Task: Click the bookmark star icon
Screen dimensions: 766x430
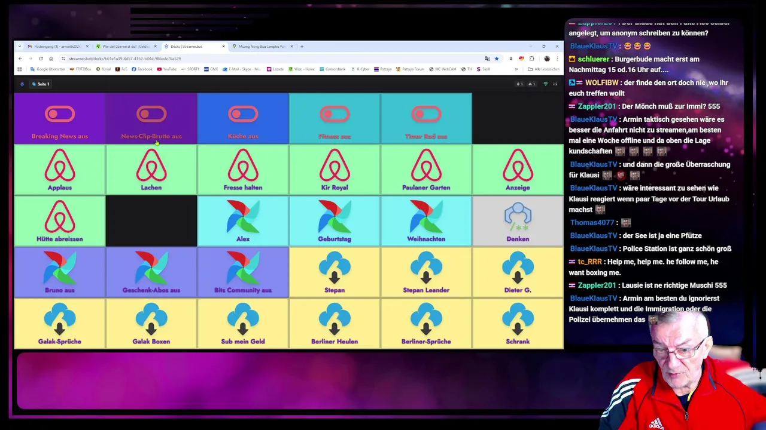Action: [x=497, y=59]
